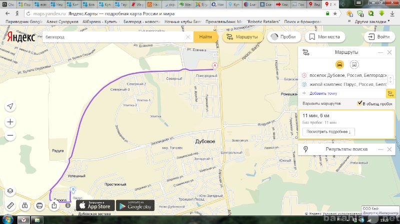Open the browser hamburger menu
Image resolution: width=400 pixels, height=224 pixels.
point(358,3)
